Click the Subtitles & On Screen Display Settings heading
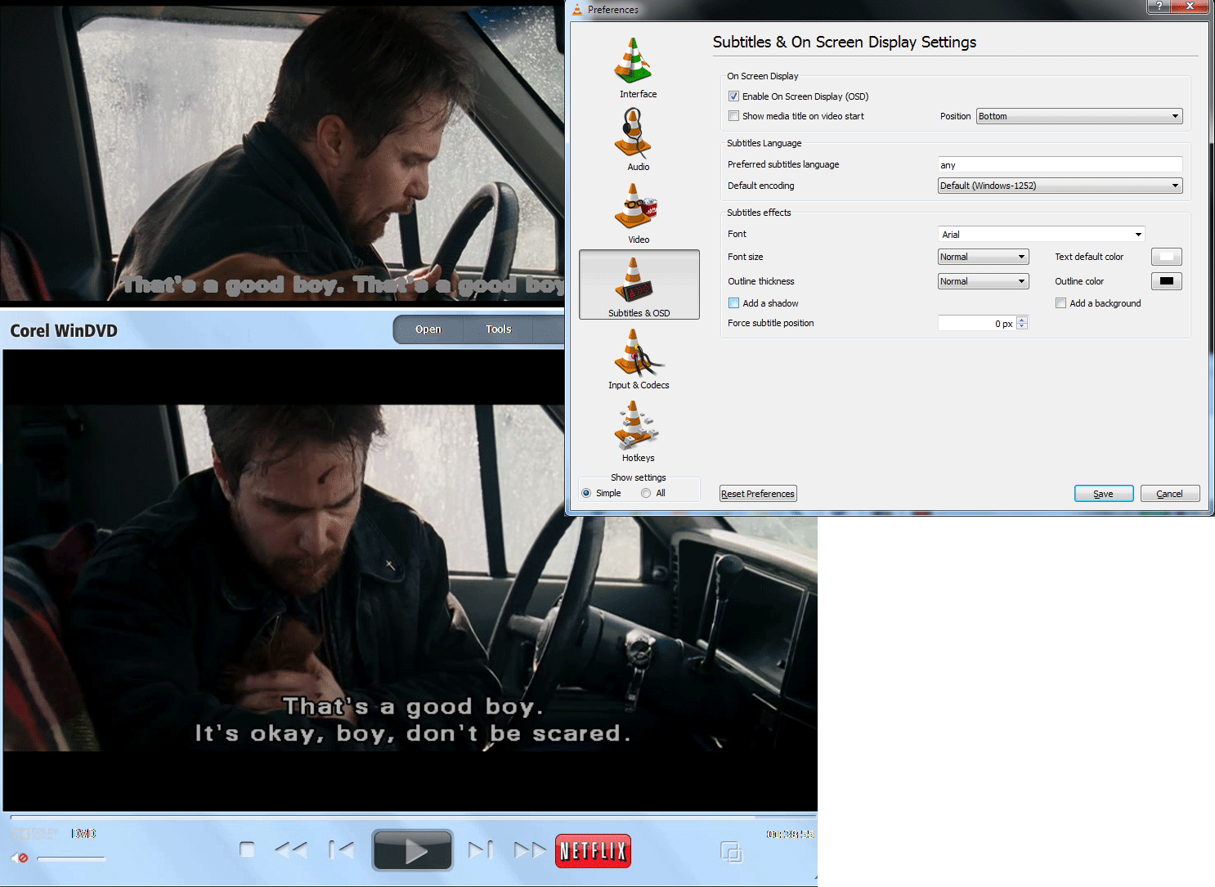Image resolution: width=1215 pixels, height=887 pixels. pyautogui.click(x=845, y=42)
